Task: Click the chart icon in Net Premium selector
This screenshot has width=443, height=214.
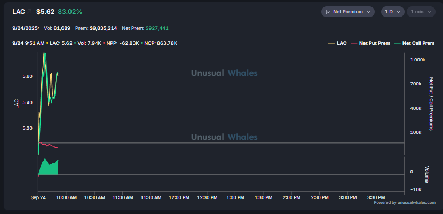Action: click(x=328, y=12)
